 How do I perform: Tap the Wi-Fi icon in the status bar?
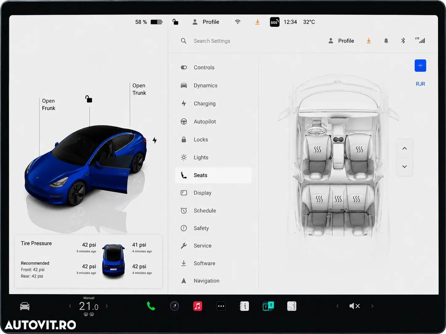[238, 22]
